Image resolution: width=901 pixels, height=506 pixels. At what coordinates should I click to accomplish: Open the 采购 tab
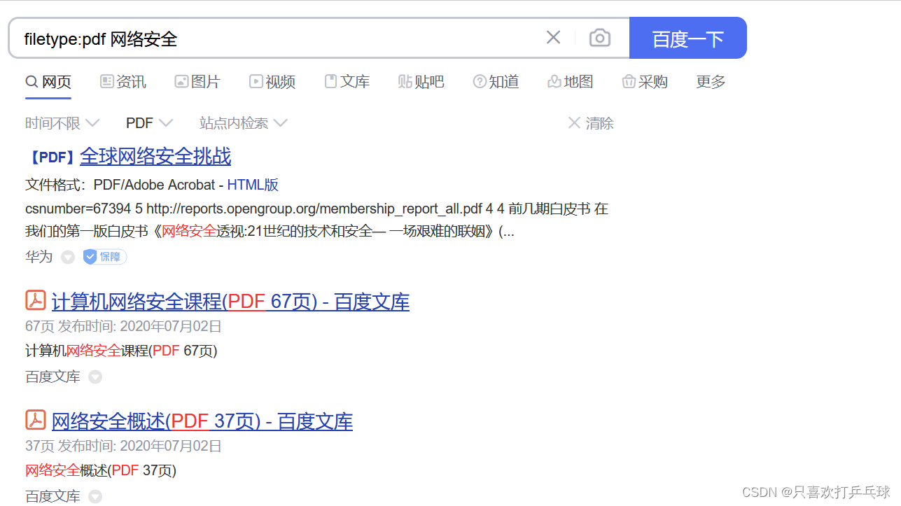point(645,82)
